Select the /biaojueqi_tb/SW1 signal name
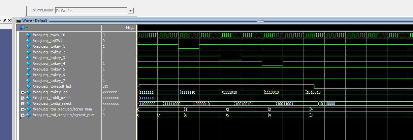 [48, 41]
